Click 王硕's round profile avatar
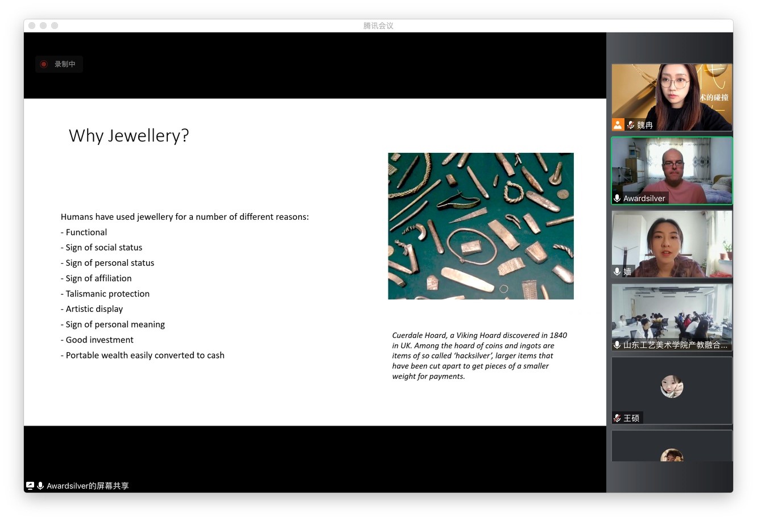Screen dimensions: 757x521 672,387
